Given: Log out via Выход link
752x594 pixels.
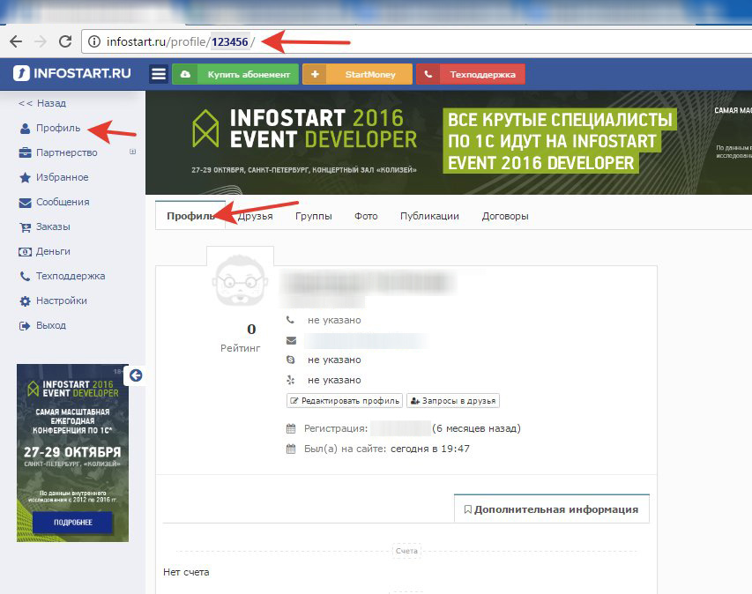Looking at the screenshot, I should [x=51, y=325].
